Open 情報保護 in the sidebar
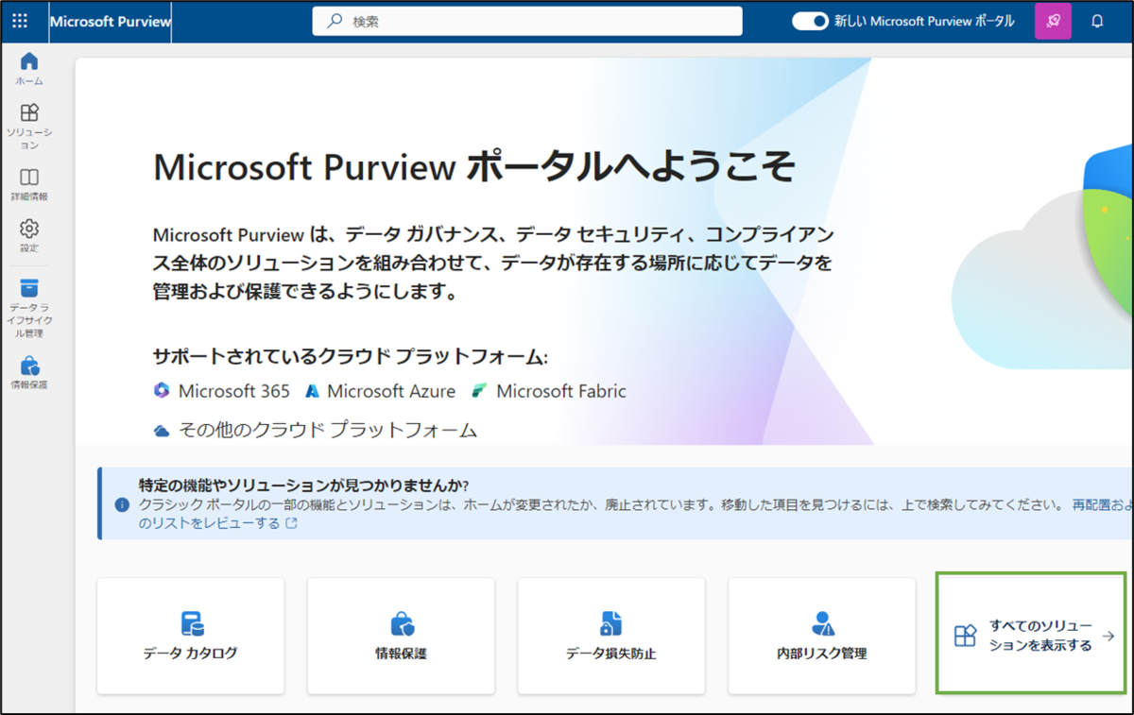Image resolution: width=1134 pixels, height=715 pixels. (x=29, y=372)
